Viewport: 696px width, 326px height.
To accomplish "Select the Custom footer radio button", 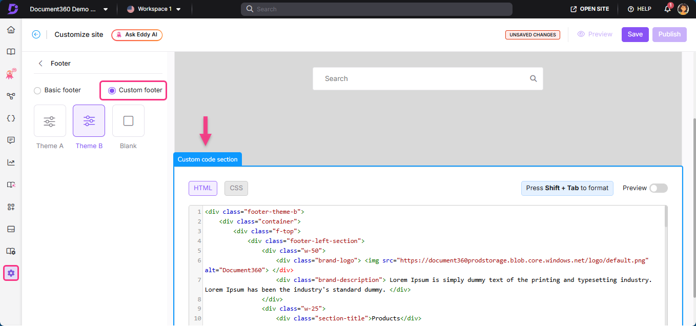I will [x=112, y=90].
